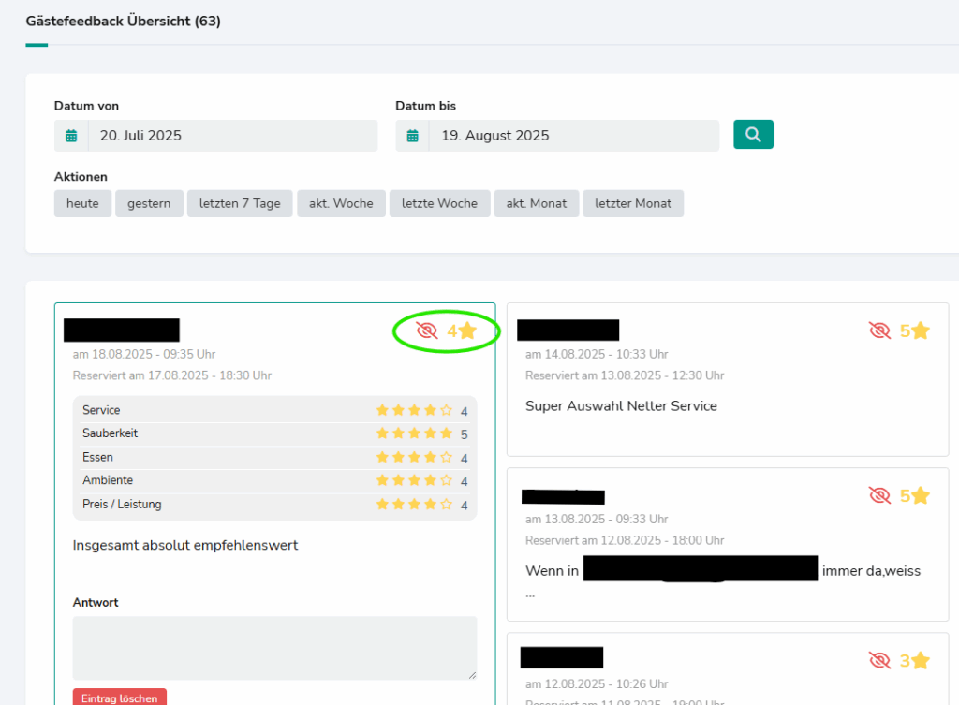Screen dimensions: 959x705
Task: Expand the truncated 13.08.2025 review text
Action: click(531, 593)
